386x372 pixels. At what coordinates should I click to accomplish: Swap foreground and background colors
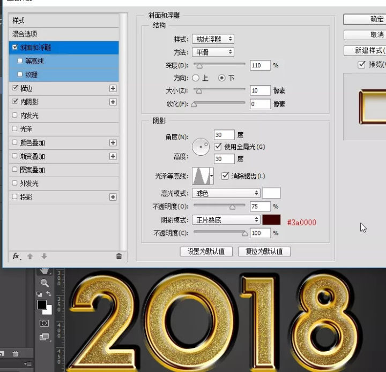click(x=49, y=293)
